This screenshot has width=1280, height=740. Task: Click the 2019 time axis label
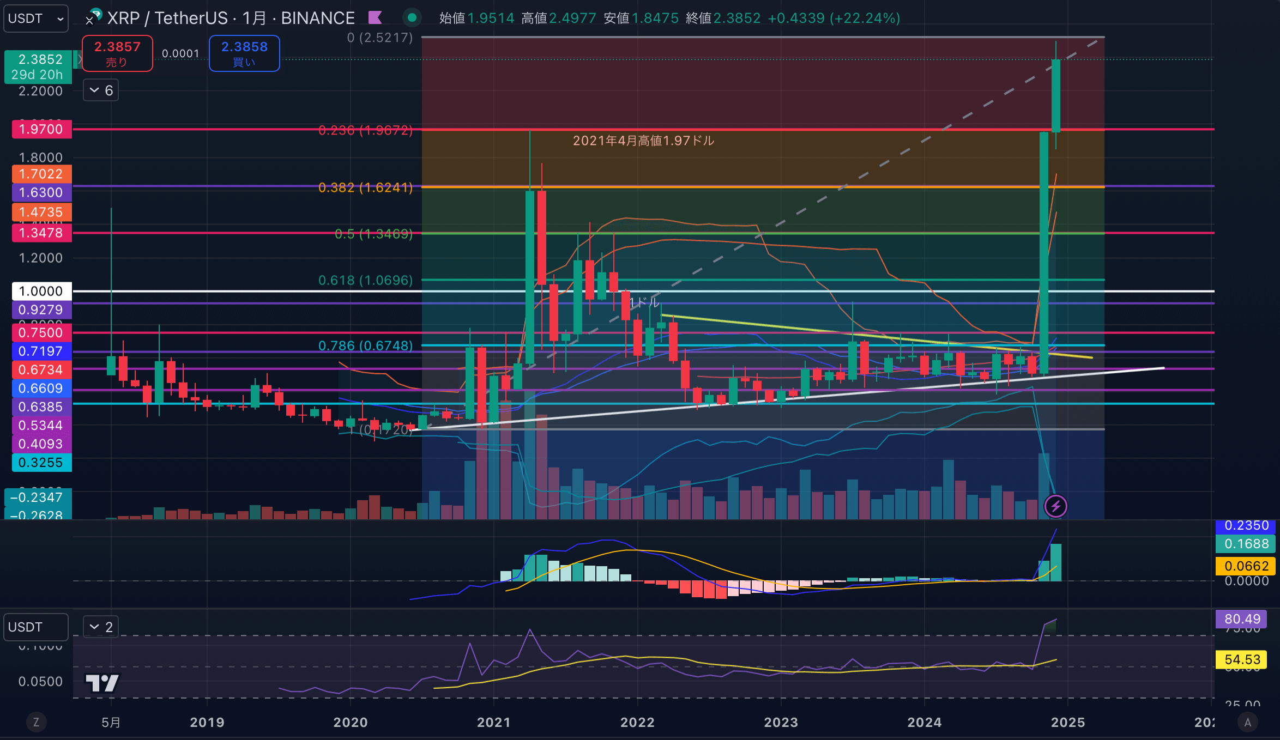(207, 723)
